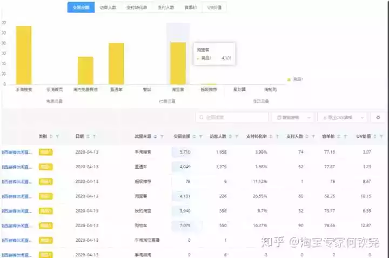Click the 超级推荐 x-axis label
The width and height of the screenshot is (389, 258).
(x=209, y=89)
